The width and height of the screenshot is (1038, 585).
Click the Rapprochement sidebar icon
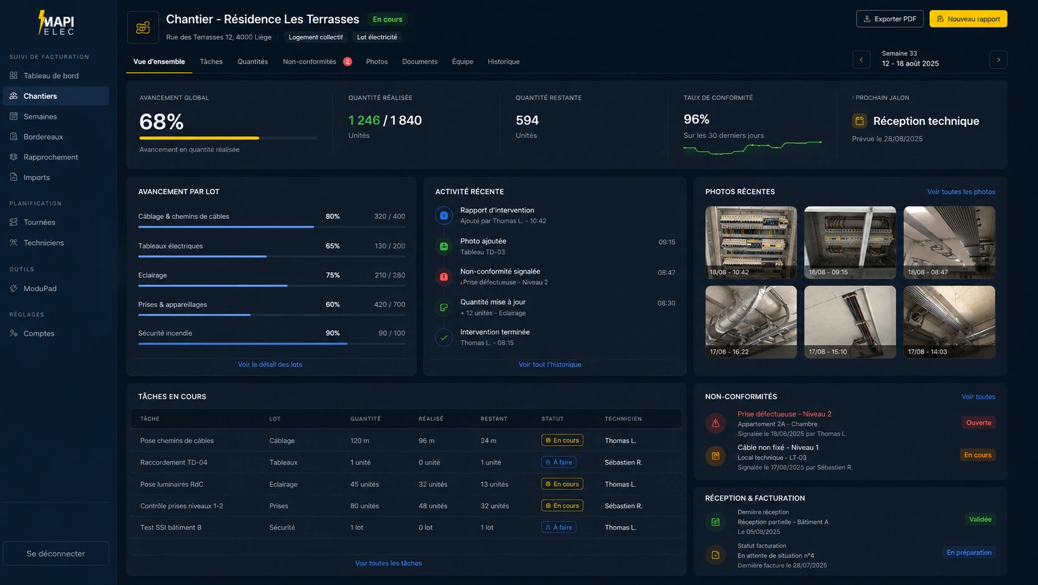coord(14,157)
